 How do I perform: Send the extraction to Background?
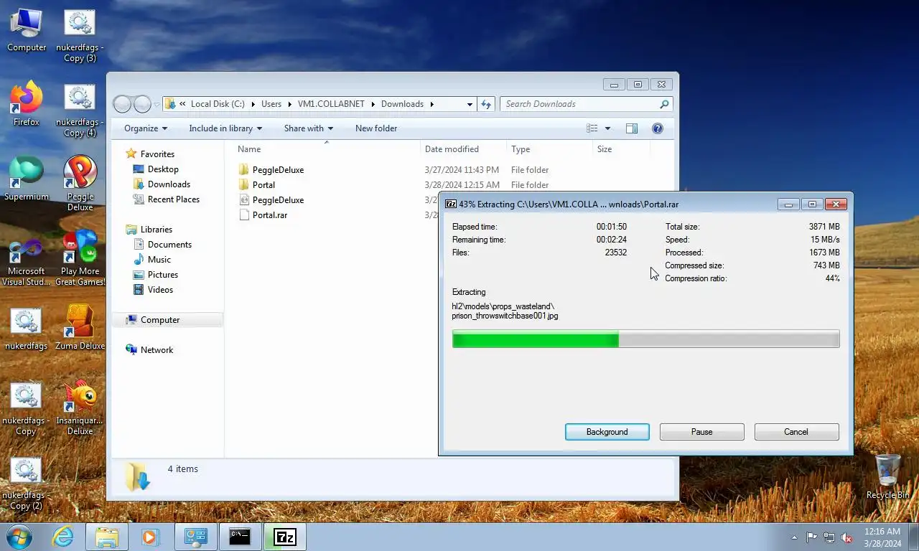607,432
